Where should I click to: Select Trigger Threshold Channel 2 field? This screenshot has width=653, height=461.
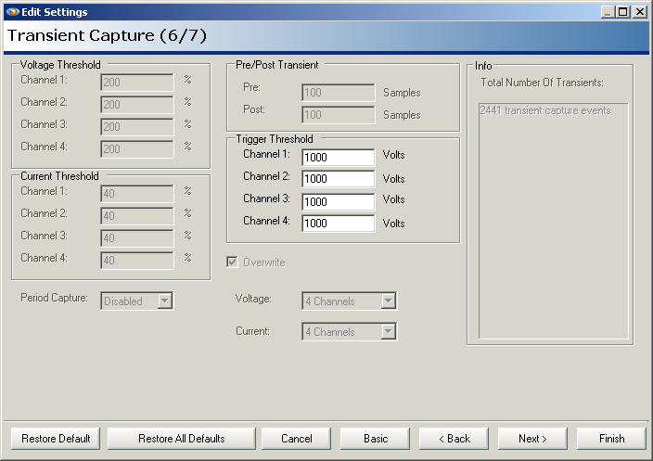click(338, 179)
